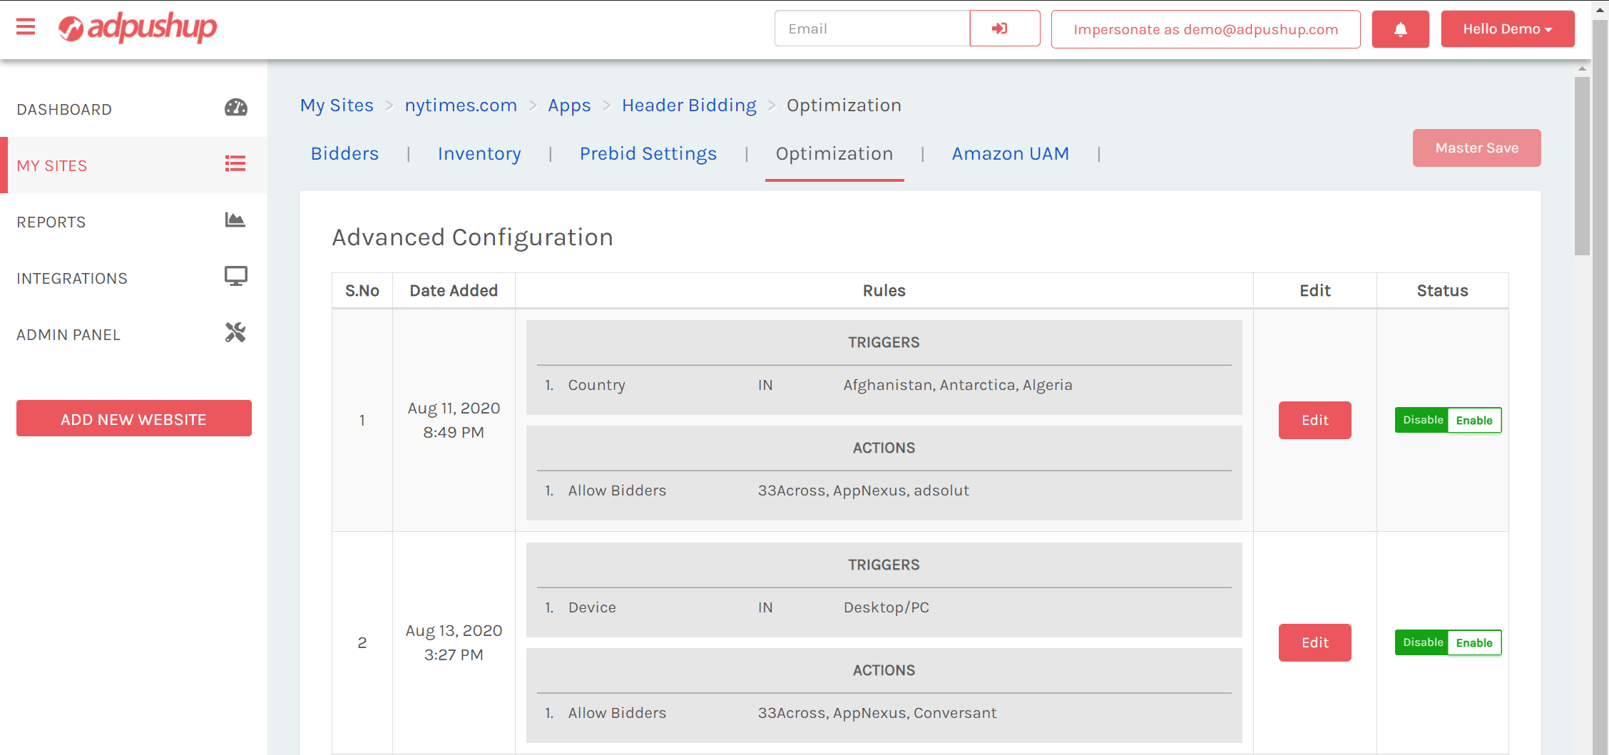The image size is (1609, 755).
Task: Focus the Email input field
Action: pyautogui.click(x=872, y=29)
